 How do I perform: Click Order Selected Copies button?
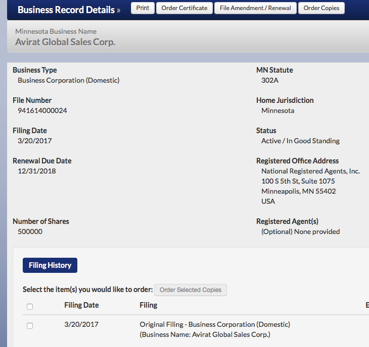(x=191, y=290)
